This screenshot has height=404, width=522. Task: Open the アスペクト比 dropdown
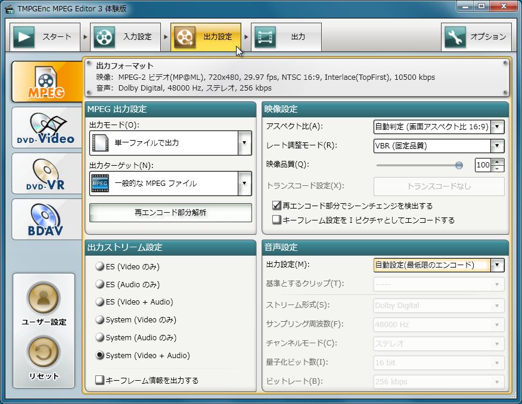point(497,127)
